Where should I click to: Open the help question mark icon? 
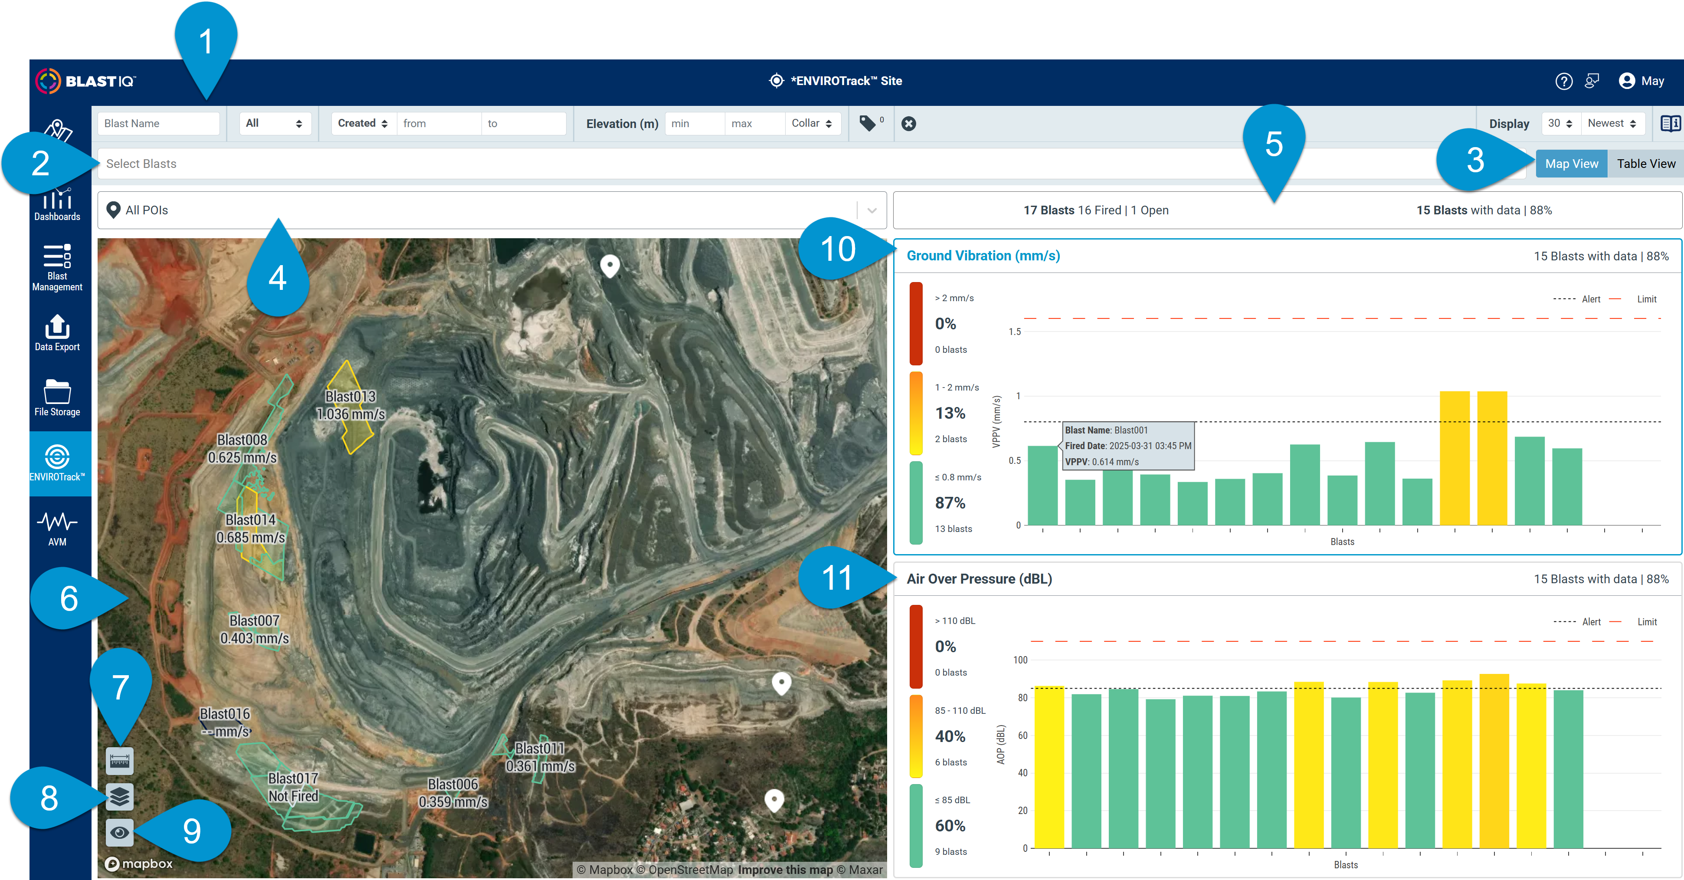click(1563, 81)
